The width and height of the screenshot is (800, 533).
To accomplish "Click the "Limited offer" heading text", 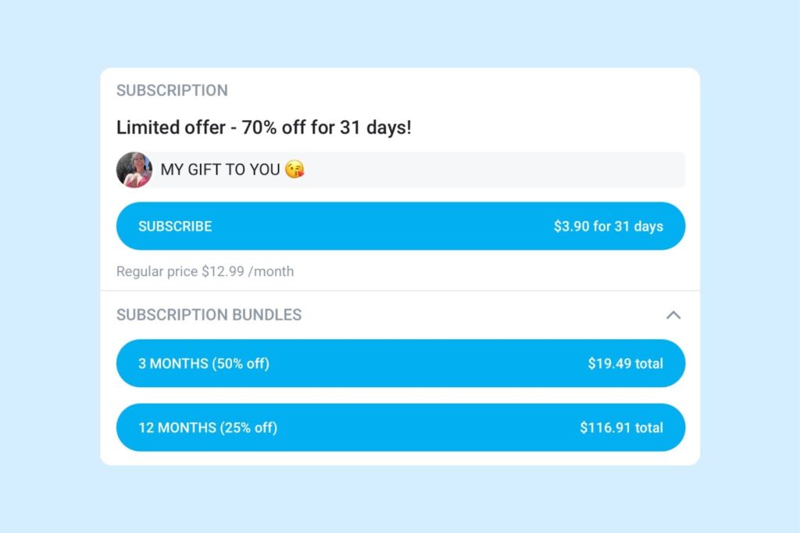I will 171,127.
